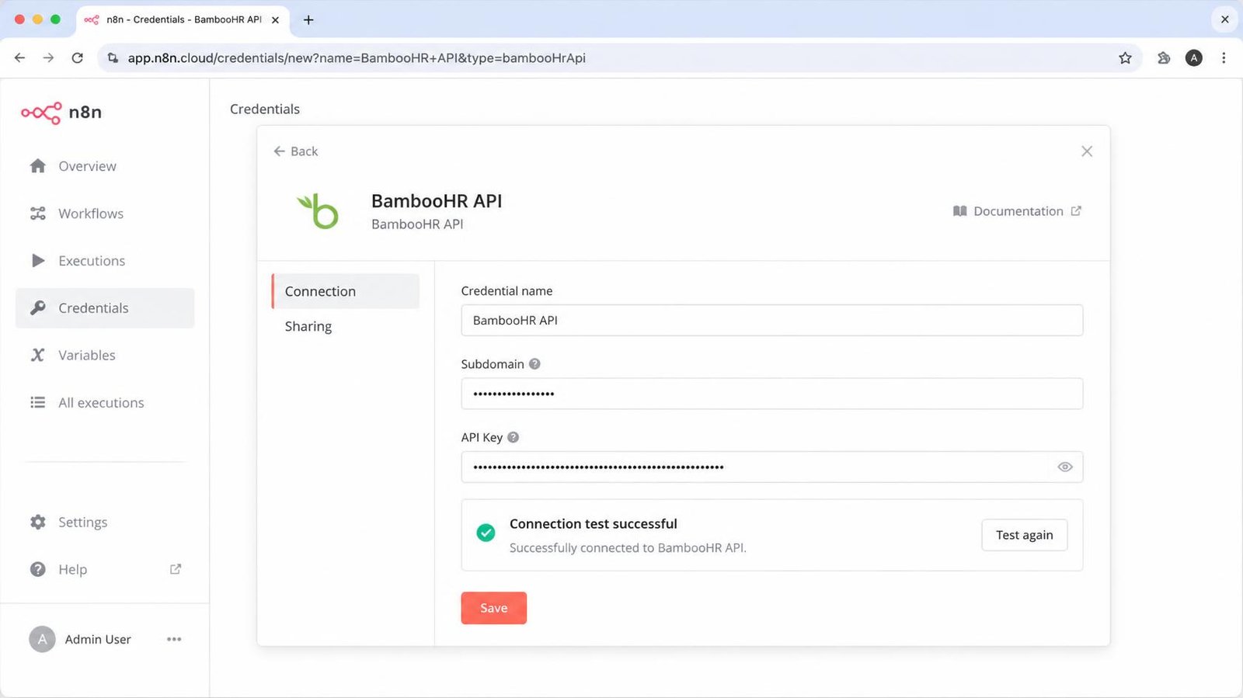This screenshot has height=698, width=1243.
Task: Open the Chrome profile avatar
Action: click(1194, 58)
